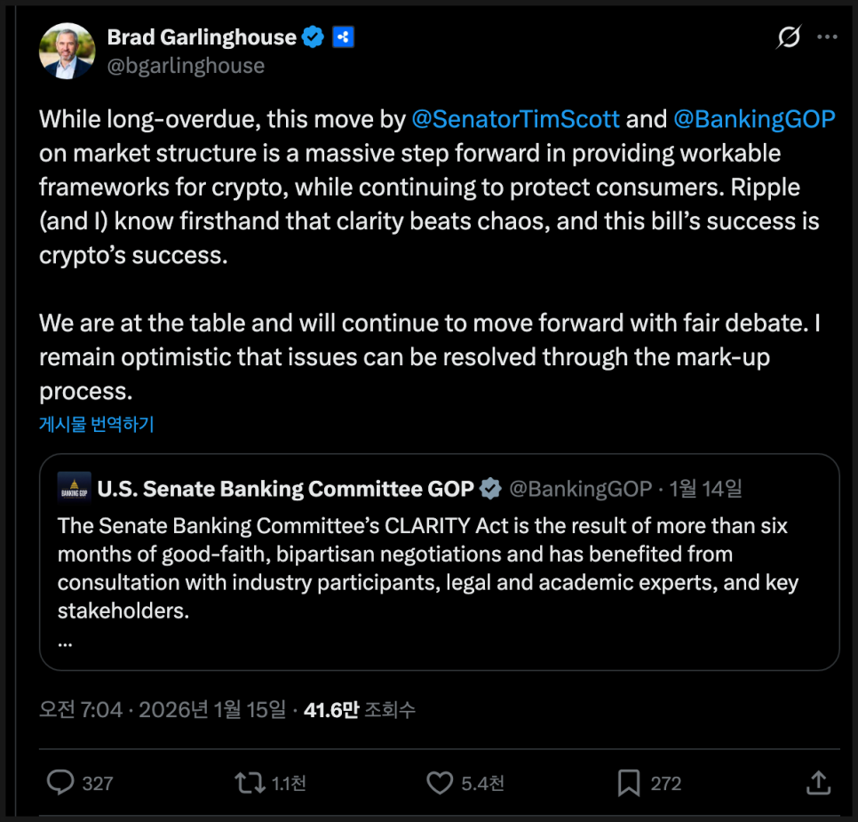
Task: Click the Ripple affiliation badge icon
Action: coord(343,37)
